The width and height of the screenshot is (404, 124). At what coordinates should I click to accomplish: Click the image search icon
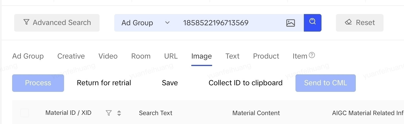[x=290, y=23]
